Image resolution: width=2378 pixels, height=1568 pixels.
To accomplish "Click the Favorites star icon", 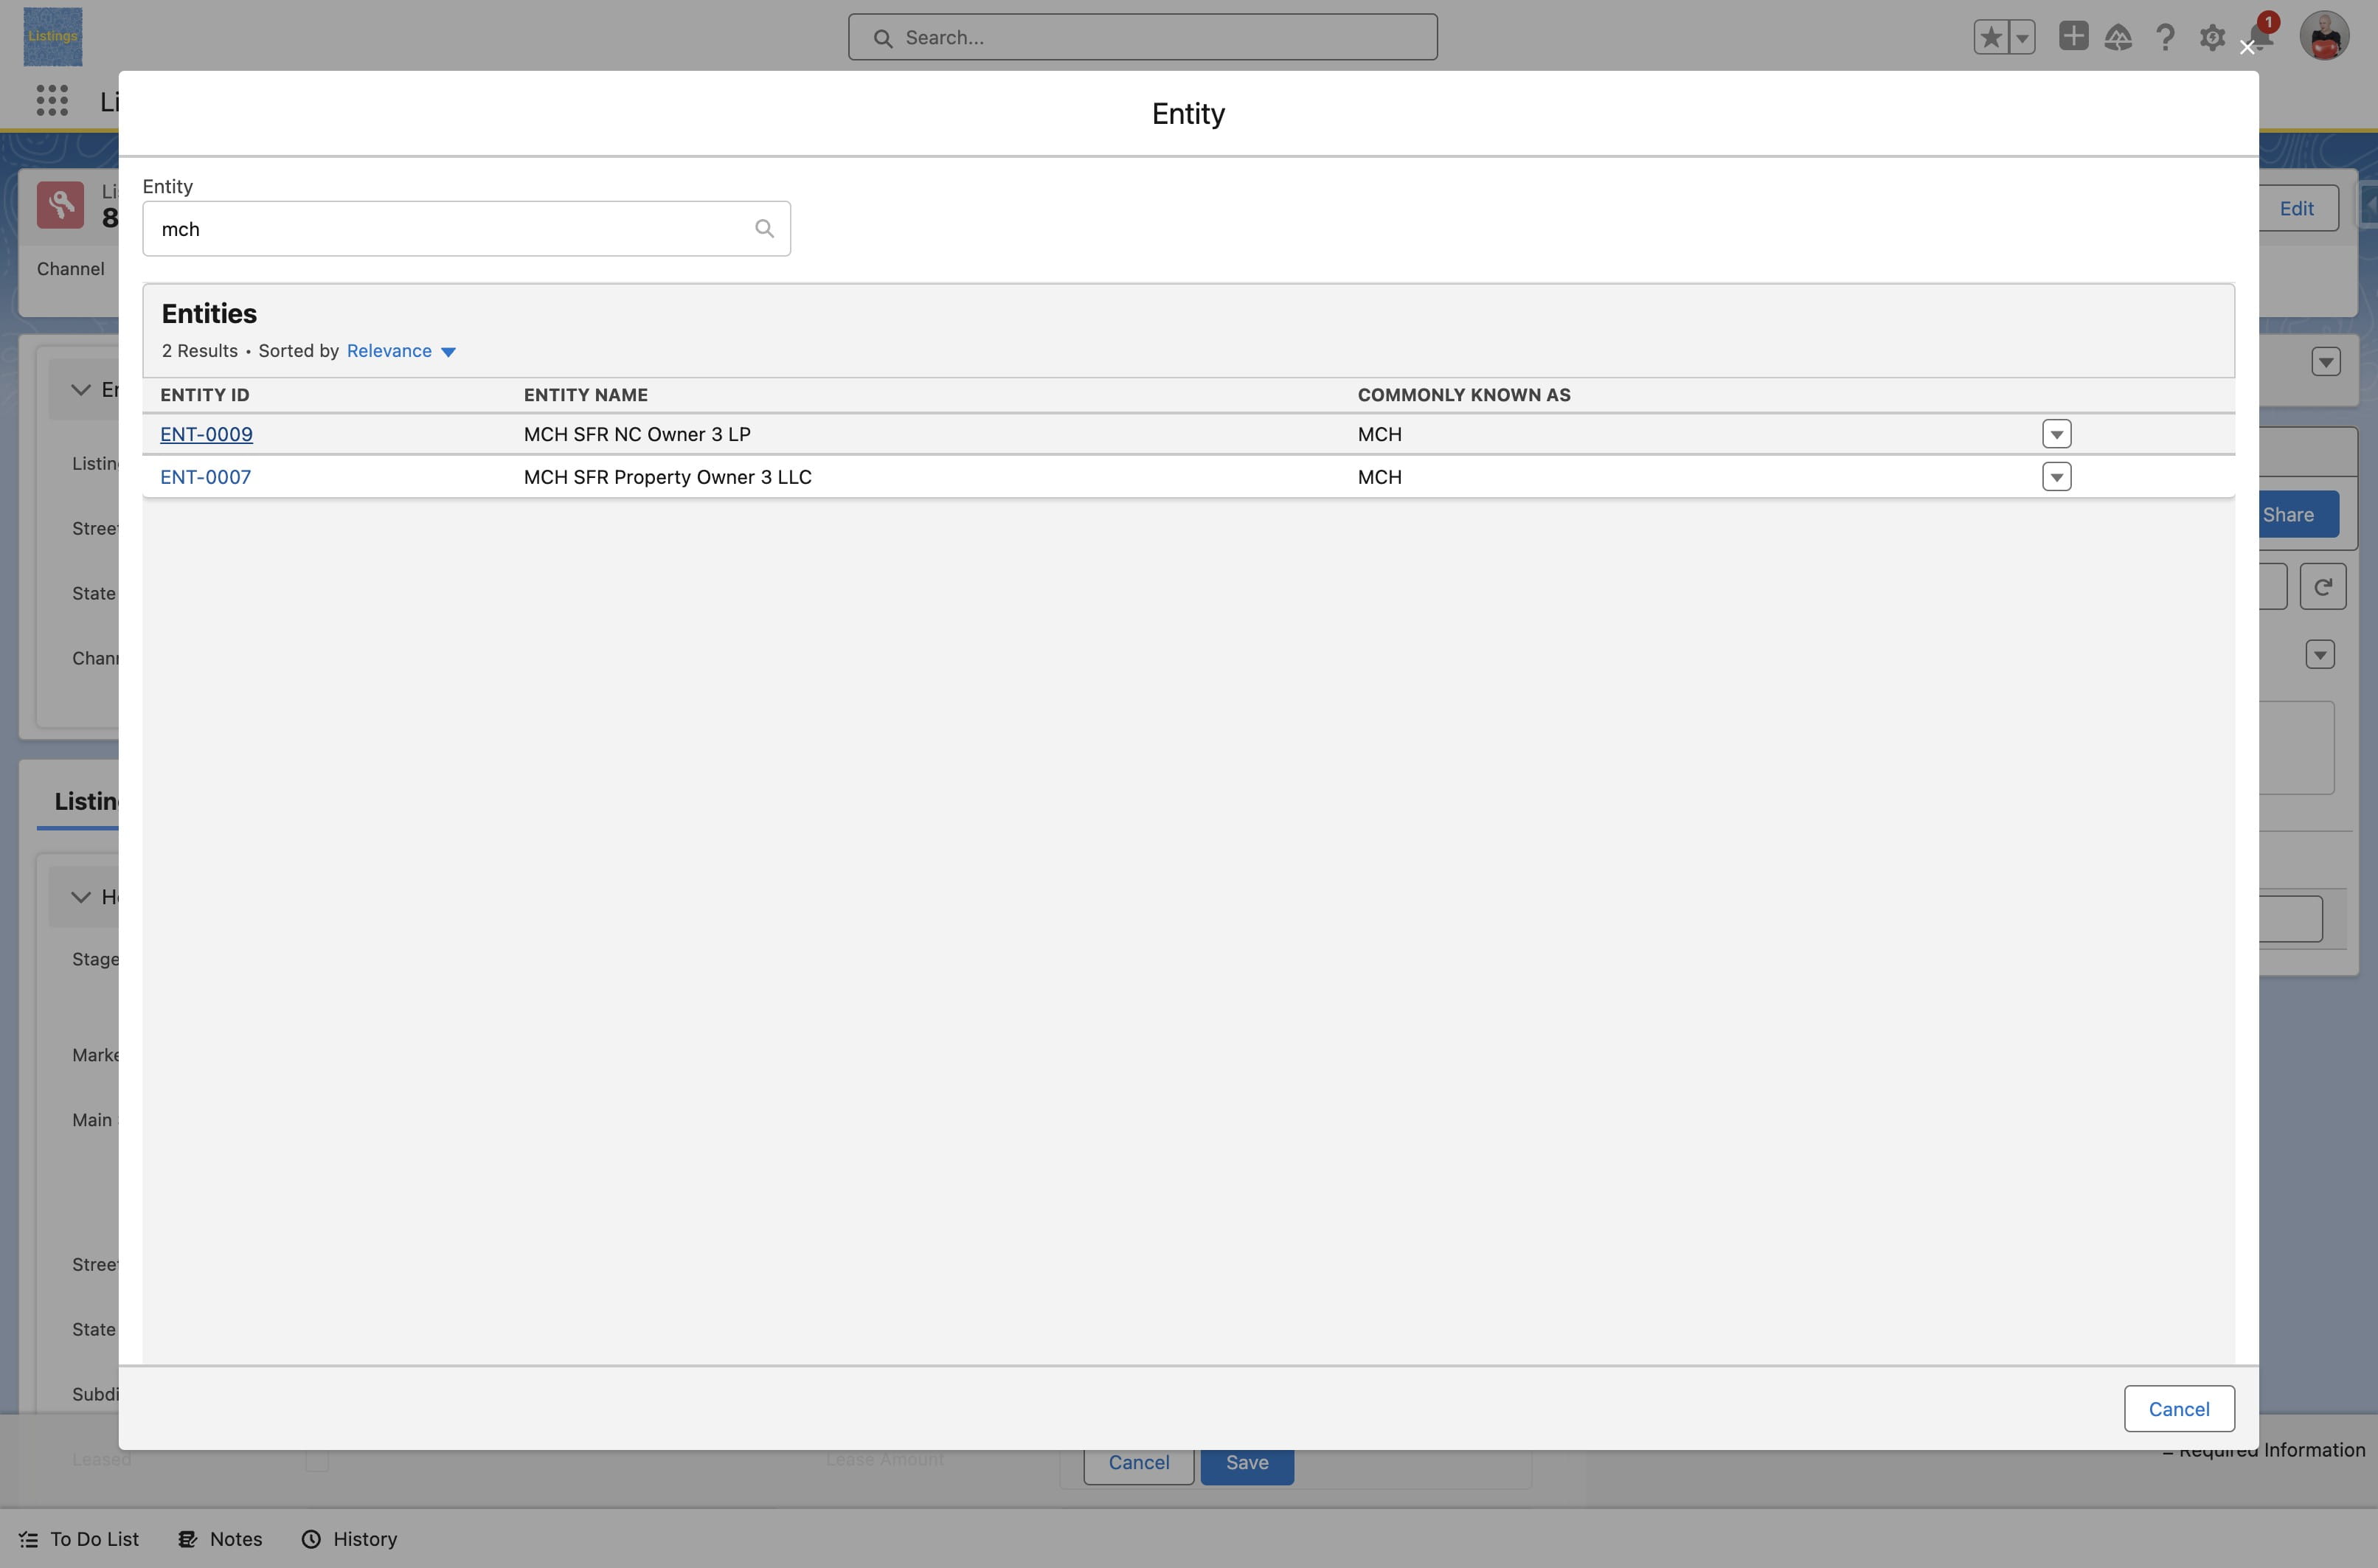I will pyautogui.click(x=1990, y=38).
